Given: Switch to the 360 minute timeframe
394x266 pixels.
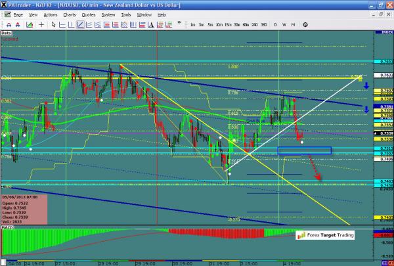Looking at the screenshot, I should click(263, 25).
